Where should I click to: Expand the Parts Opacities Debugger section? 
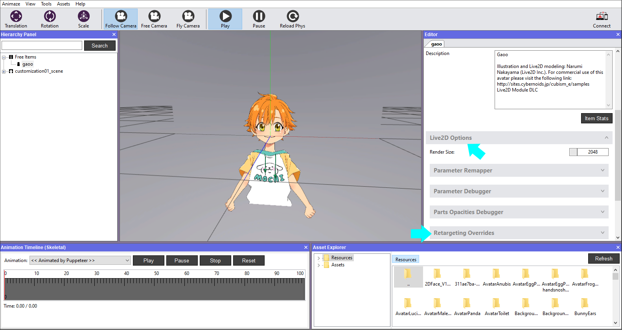(x=519, y=212)
